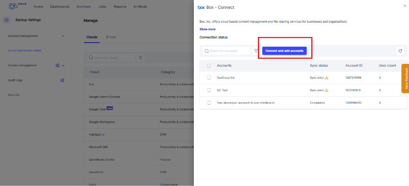
Task: Click the filter icon beside Search for Accounts
Action: (x=256, y=51)
